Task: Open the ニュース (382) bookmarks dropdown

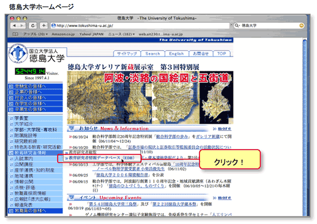Action: pyautogui.click(x=121, y=34)
